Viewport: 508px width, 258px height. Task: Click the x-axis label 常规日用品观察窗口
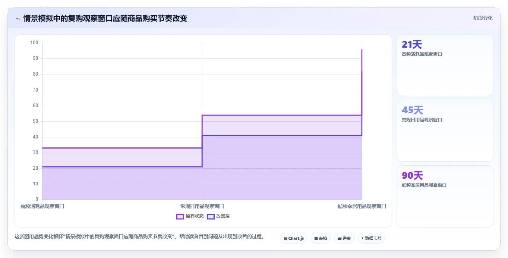[202, 206]
